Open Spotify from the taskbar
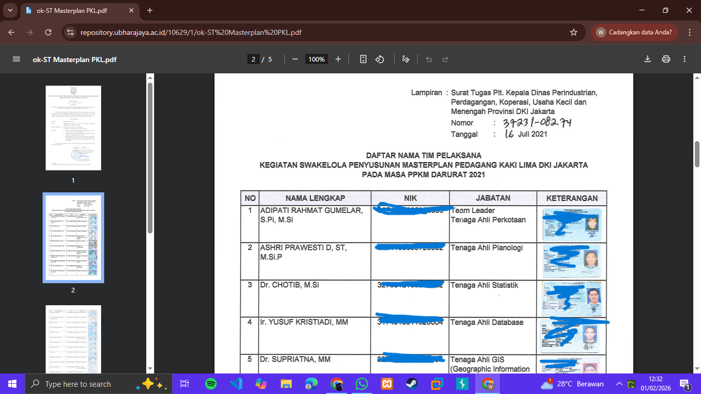Viewport: 701px width, 394px height. pos(210,384)
